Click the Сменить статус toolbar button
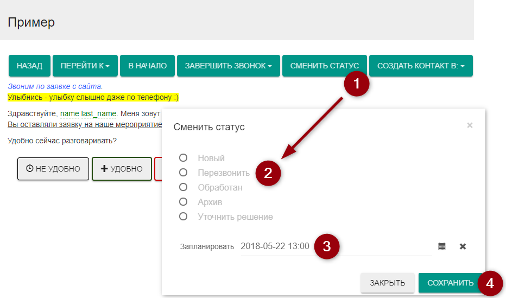This screenshot has height=298, width=506. (x=324, y=66)
